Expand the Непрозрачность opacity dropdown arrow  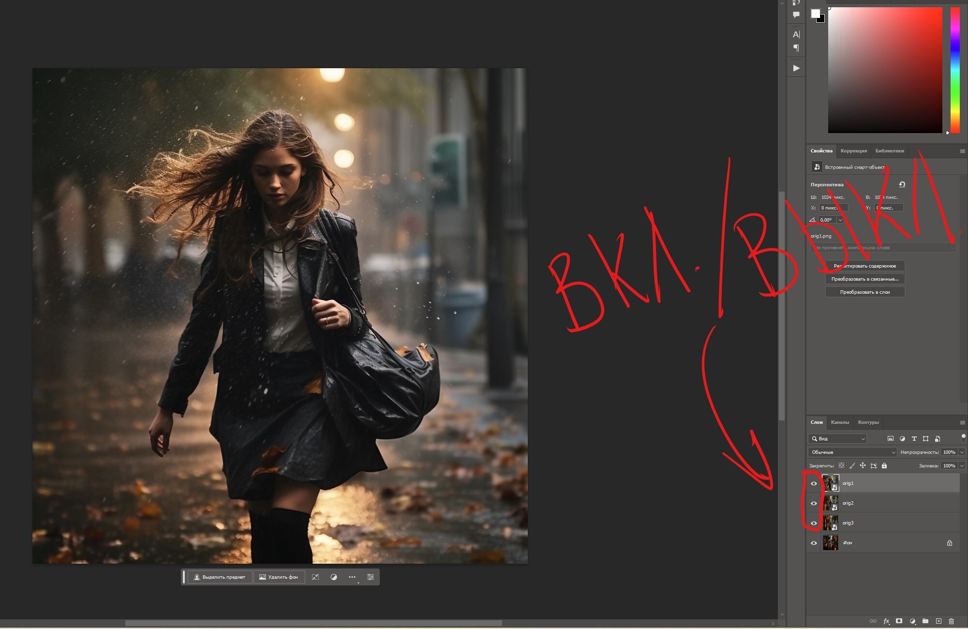click(x=962, y=452)
